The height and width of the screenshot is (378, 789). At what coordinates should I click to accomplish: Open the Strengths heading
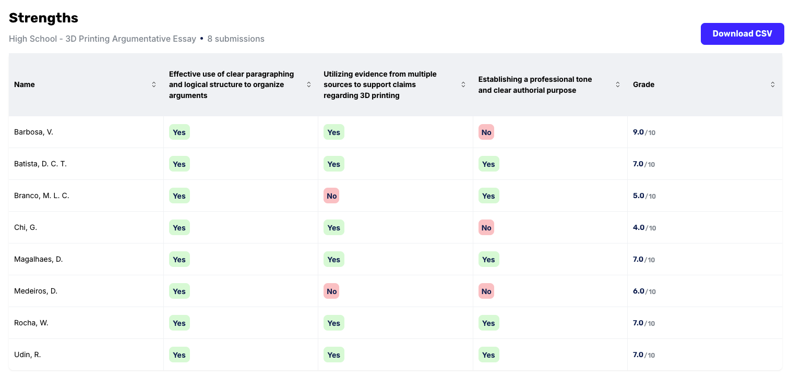pos(43,17)
